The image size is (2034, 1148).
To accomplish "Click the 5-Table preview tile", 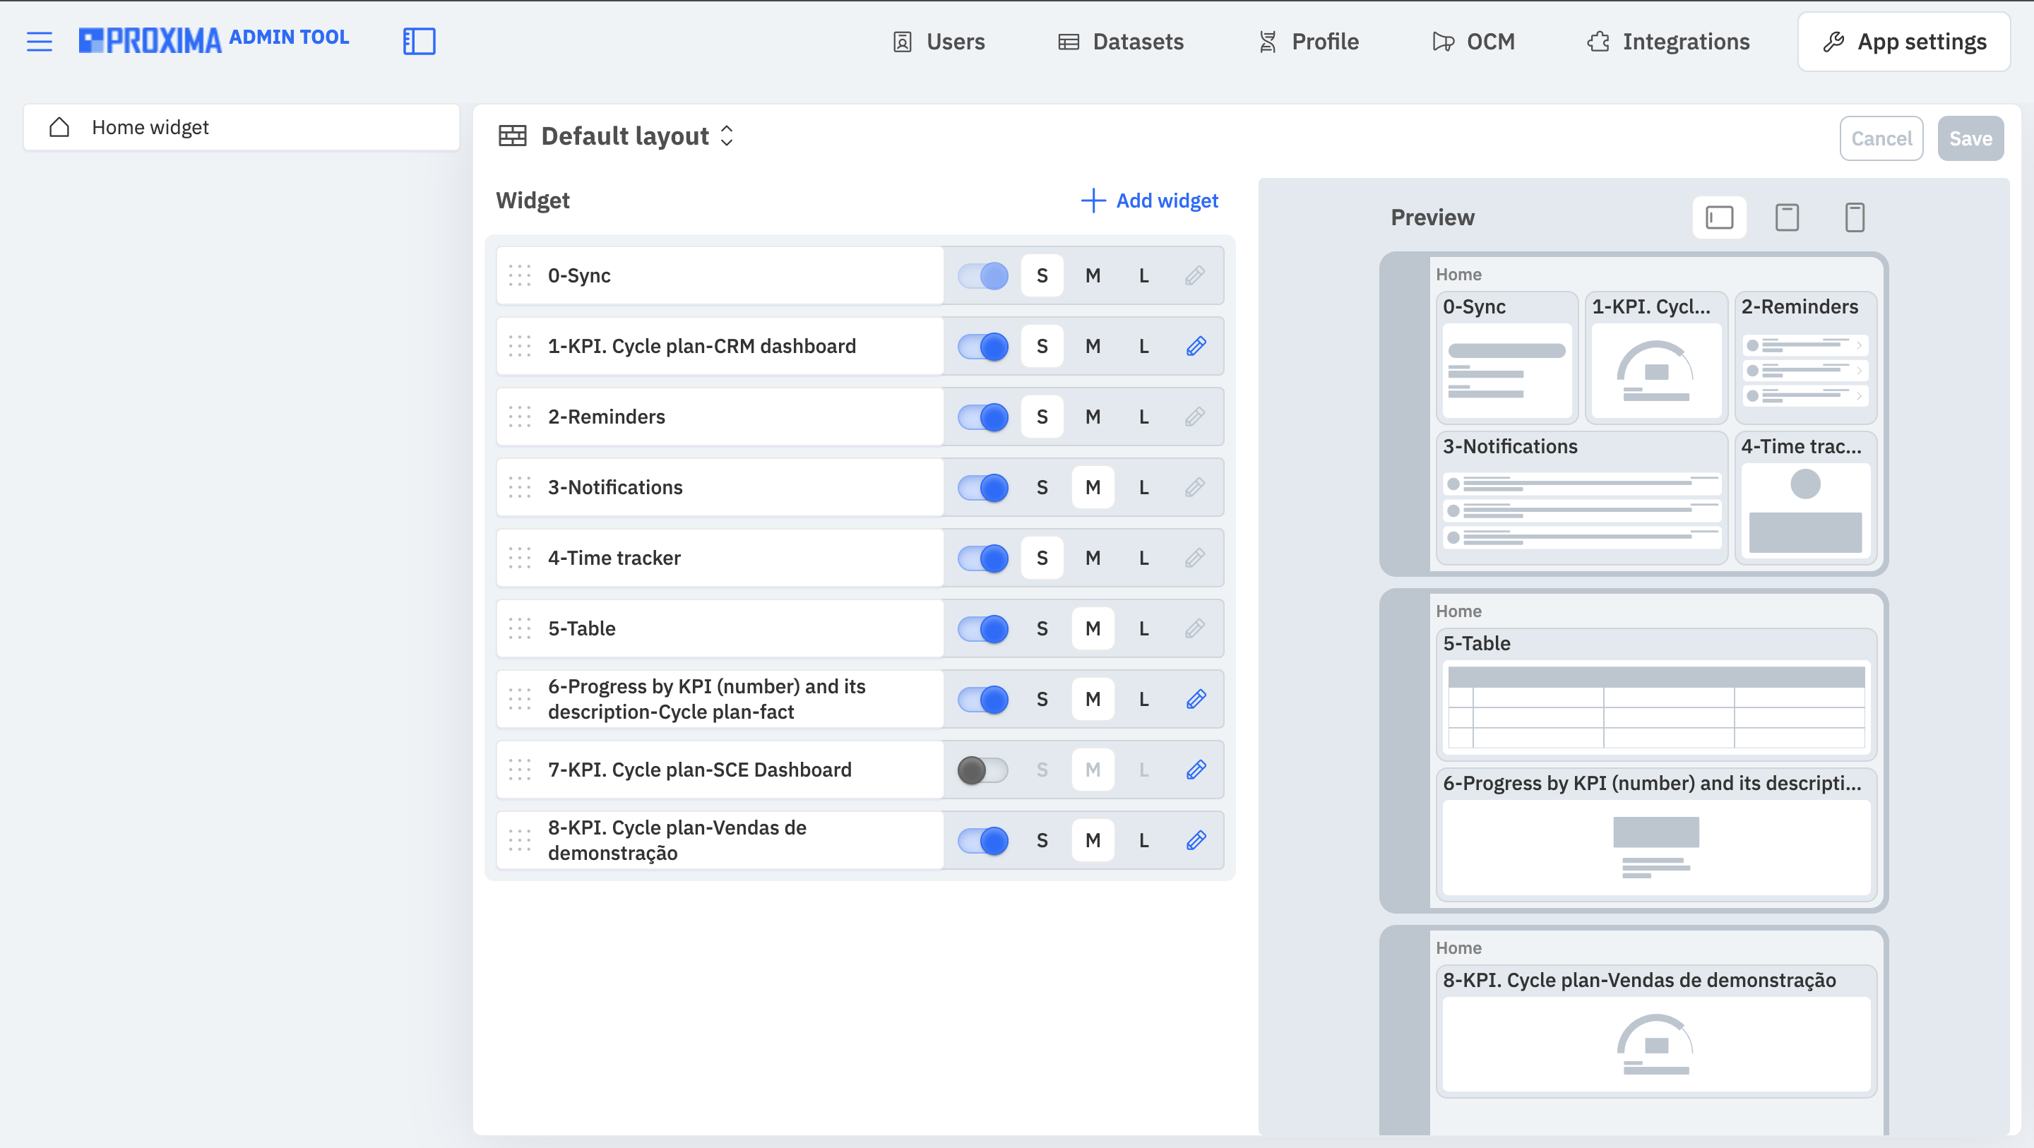I will point(1655,694).
